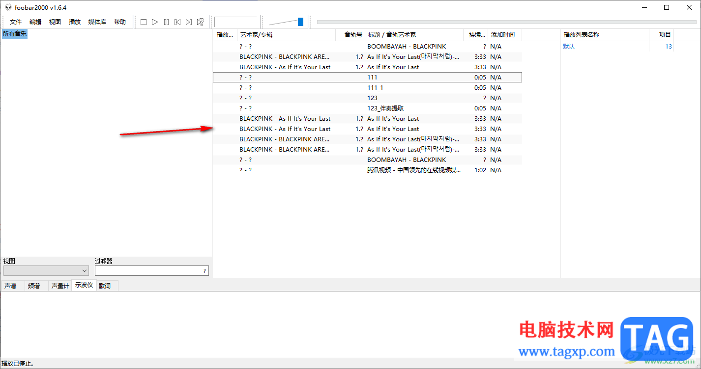Click the ? help button in filter box
The width and height of the screenshot is (701, 369).
pos(204,271)
